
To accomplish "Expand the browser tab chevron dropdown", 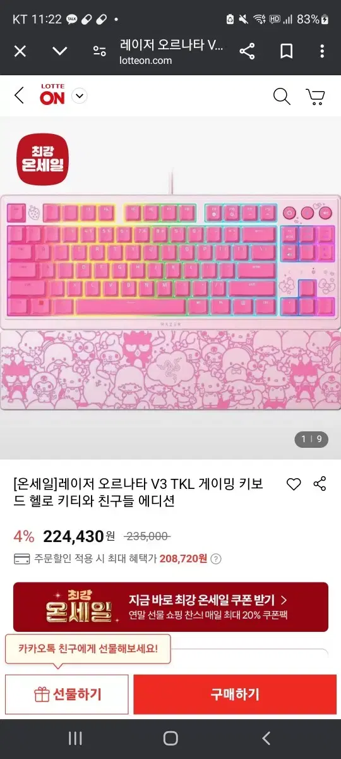I will point(60,51).
